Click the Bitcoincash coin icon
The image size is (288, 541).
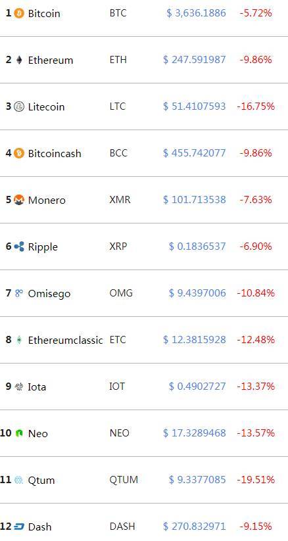click(19, 153)
